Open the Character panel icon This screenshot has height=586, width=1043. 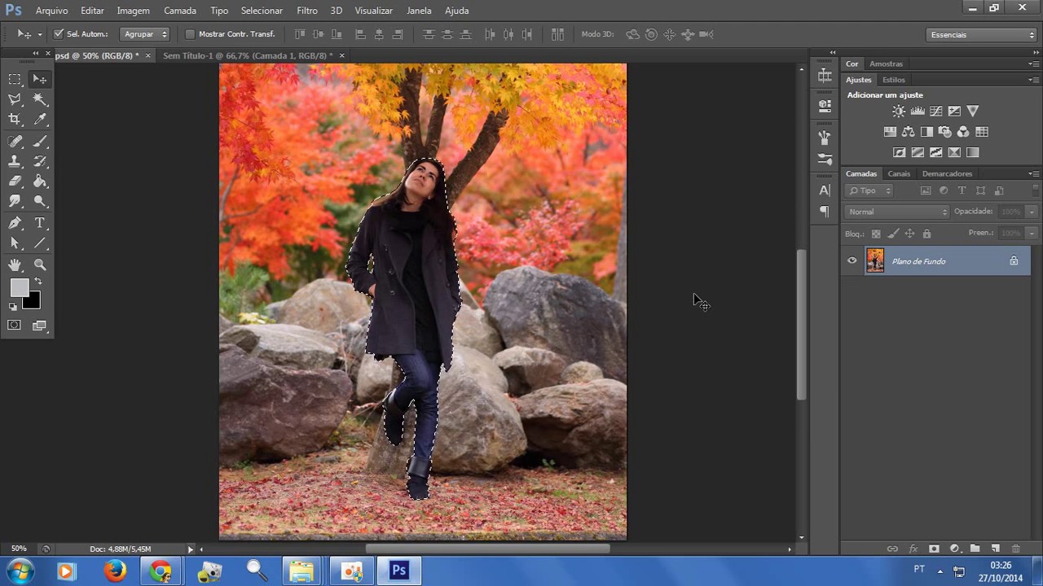pyautogui.click(x=825, y=190)
